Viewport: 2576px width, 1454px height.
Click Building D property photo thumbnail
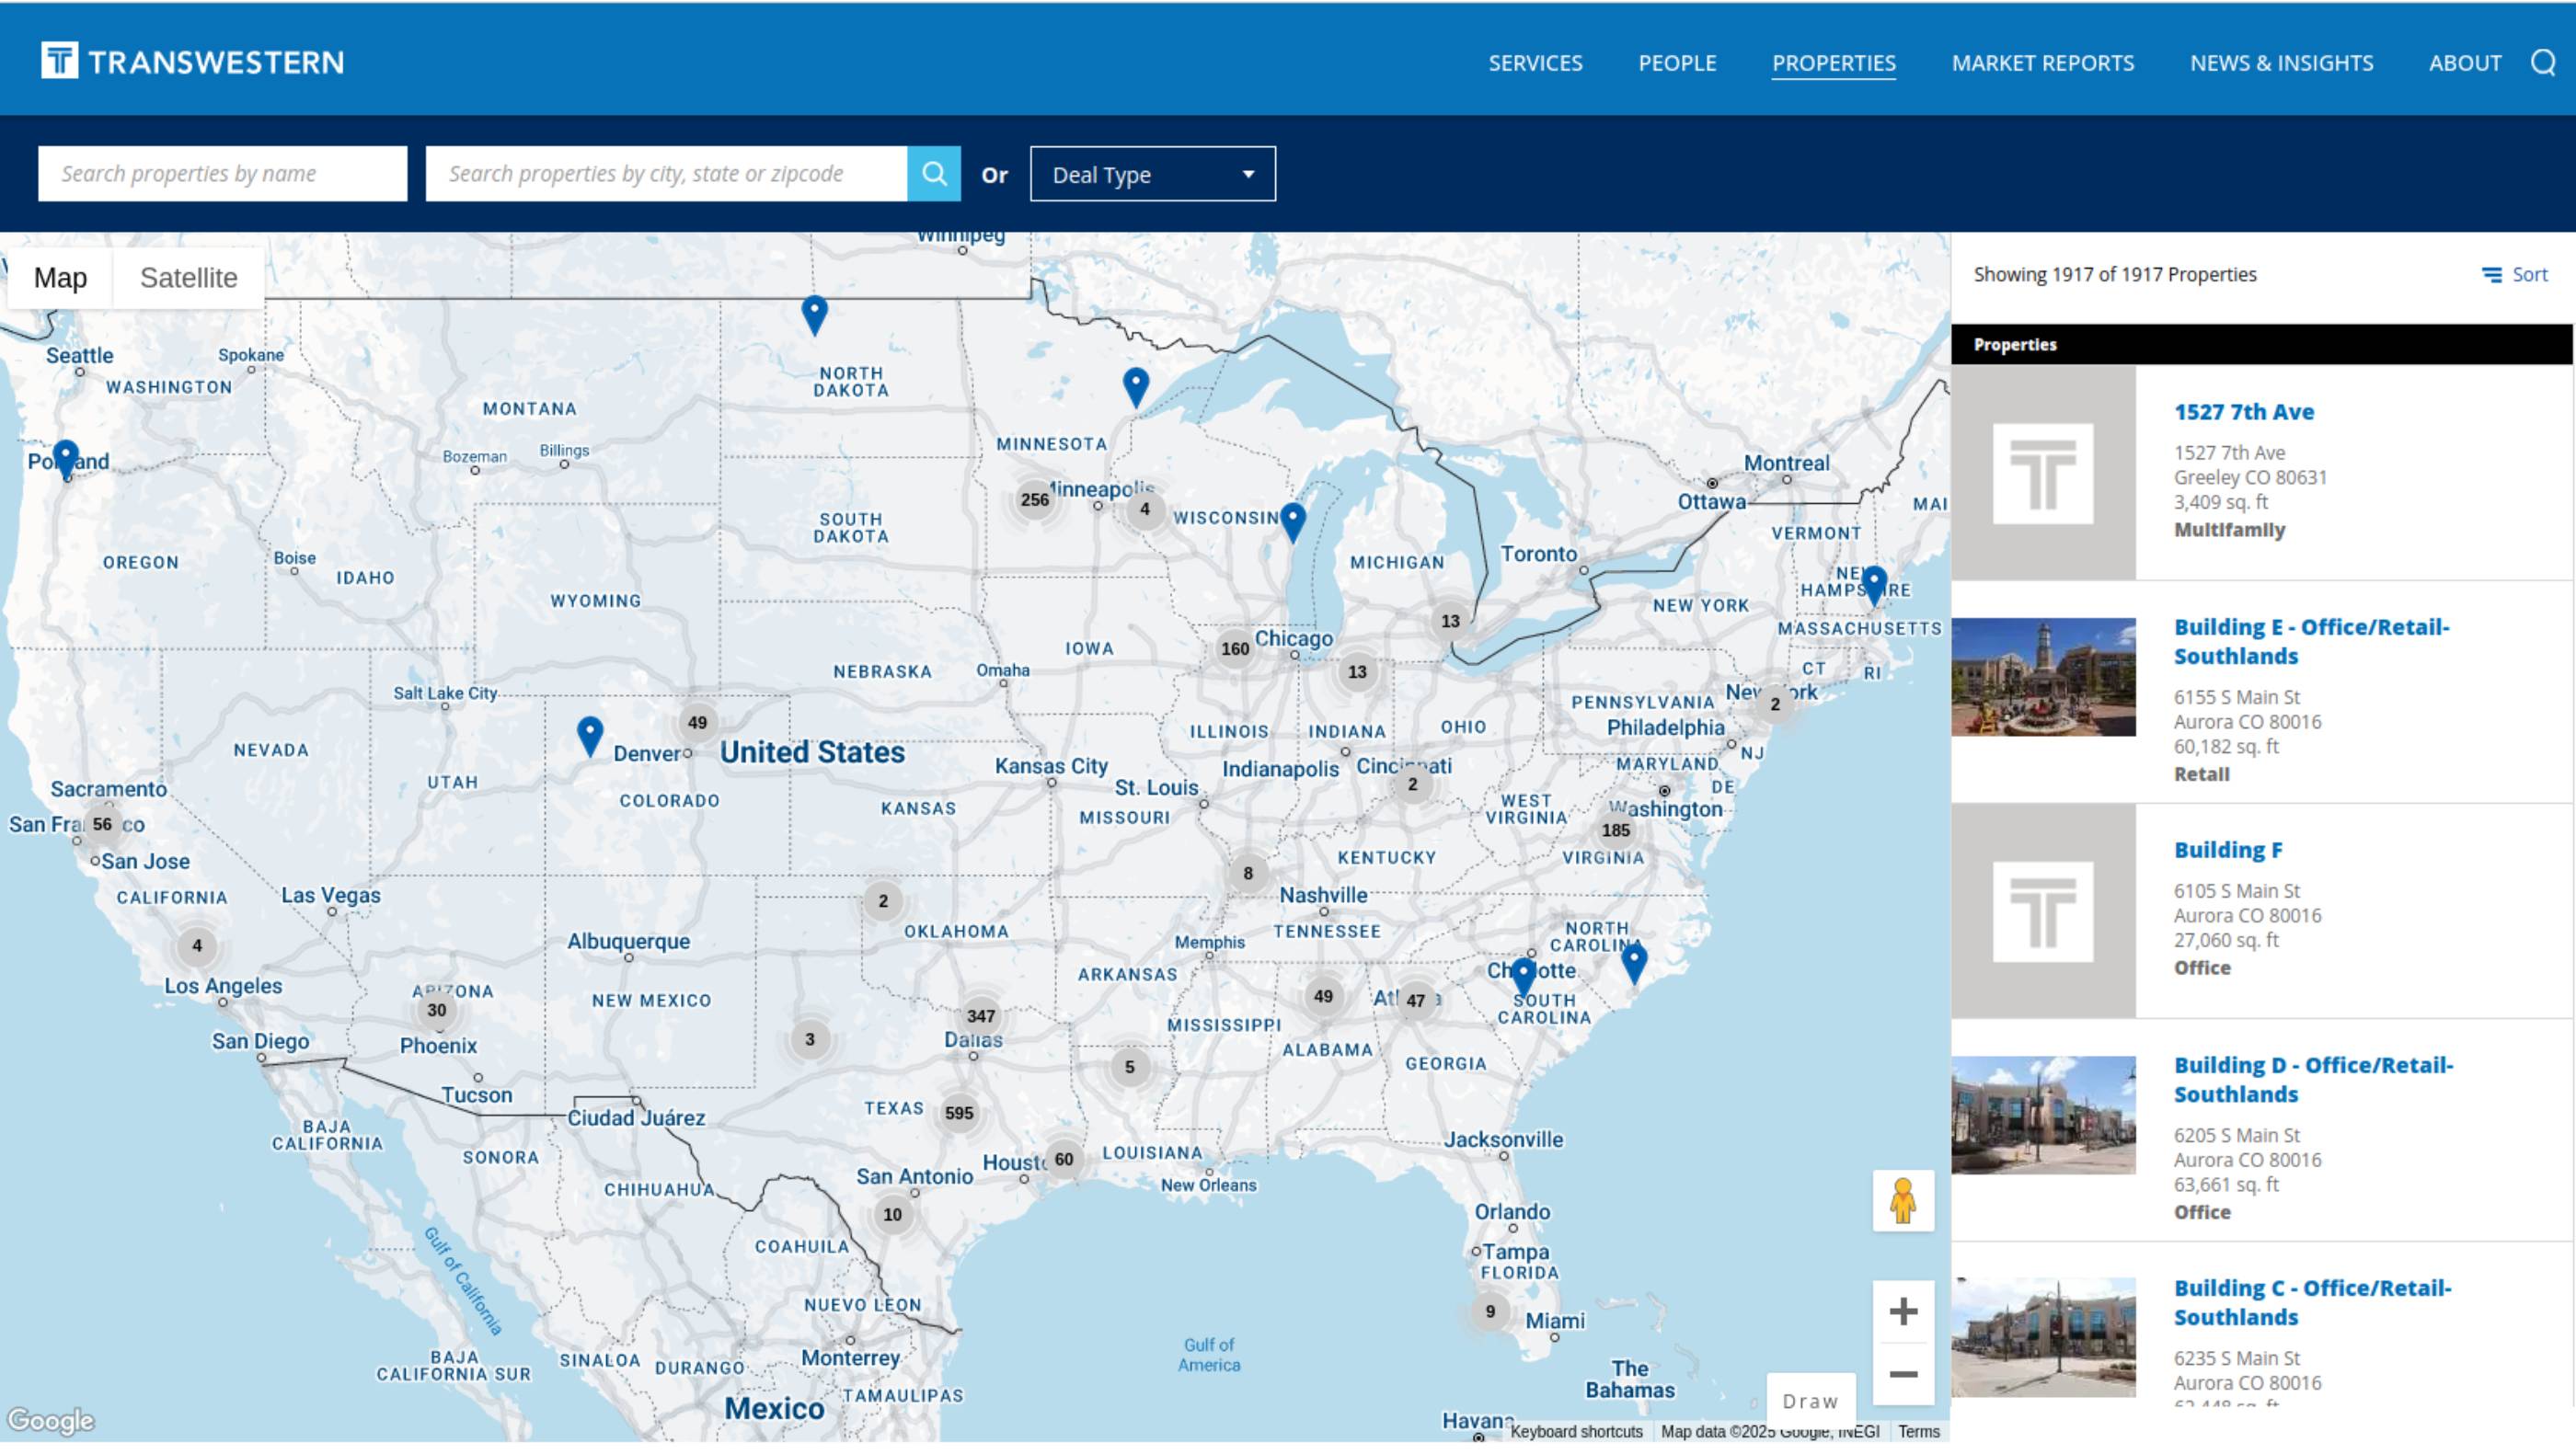click(x=2043, y=1116)
